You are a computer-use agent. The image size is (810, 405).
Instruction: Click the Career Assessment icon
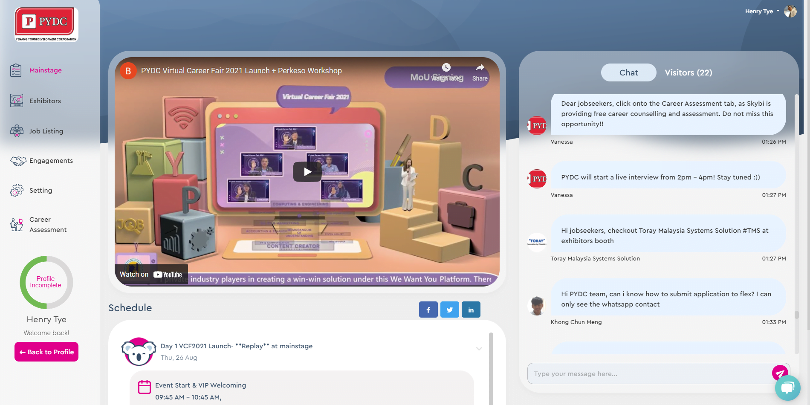tap(17, 224)
